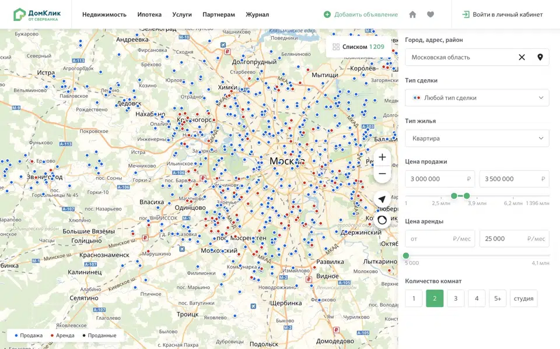Image resolution: width=560 pixels, height=349 pixels.
Task: Click the rent price slider handle
Action: click(406, 256)
